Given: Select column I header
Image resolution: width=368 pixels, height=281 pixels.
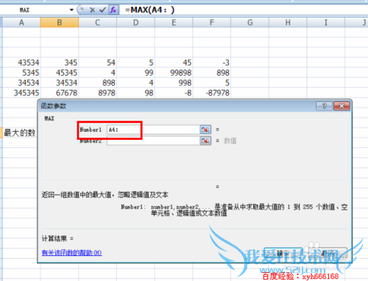Looking at the screenshot, I should pyautogui.click(x=326, y=23).
